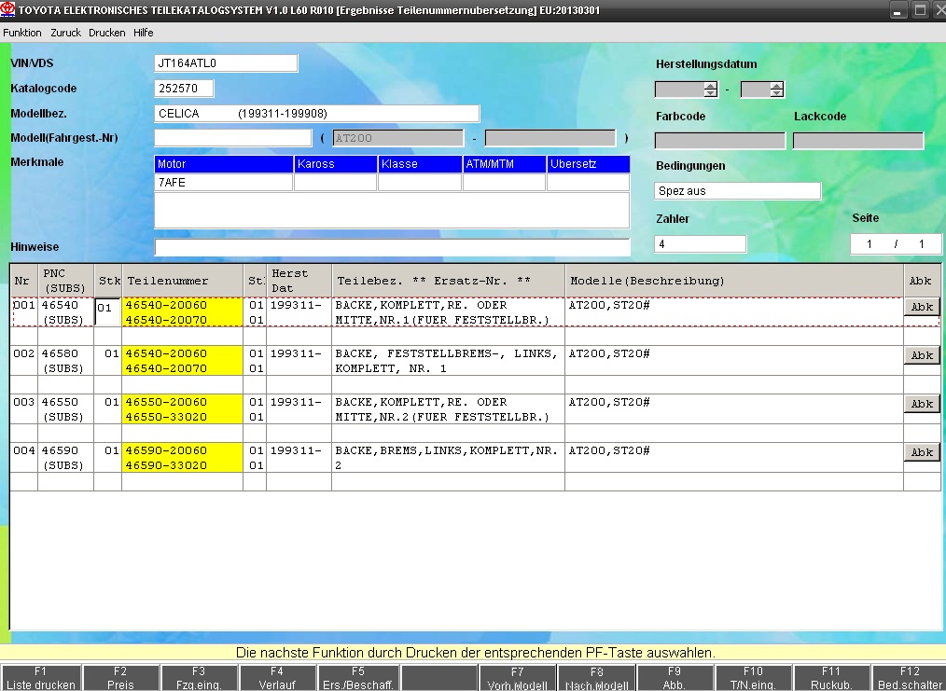Click the empty Modell(Fahrgest.-Nr) input field

point(233,138)
